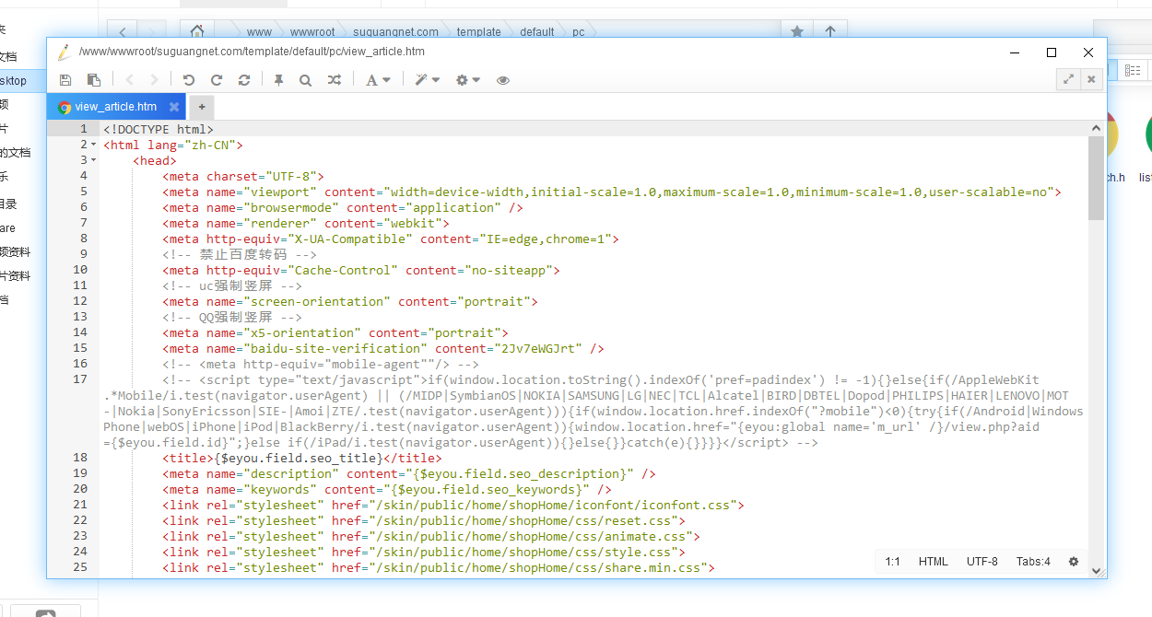Go to the previous cursor position arrow
This screenshot has height=617, width=1152.
(129, 80)
